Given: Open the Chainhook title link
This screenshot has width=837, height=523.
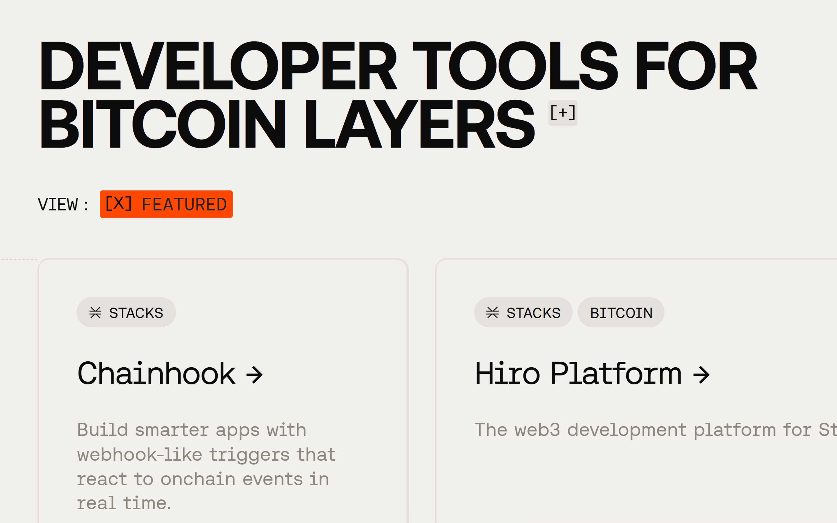Looking at the screenshot, I should point(157,374).
